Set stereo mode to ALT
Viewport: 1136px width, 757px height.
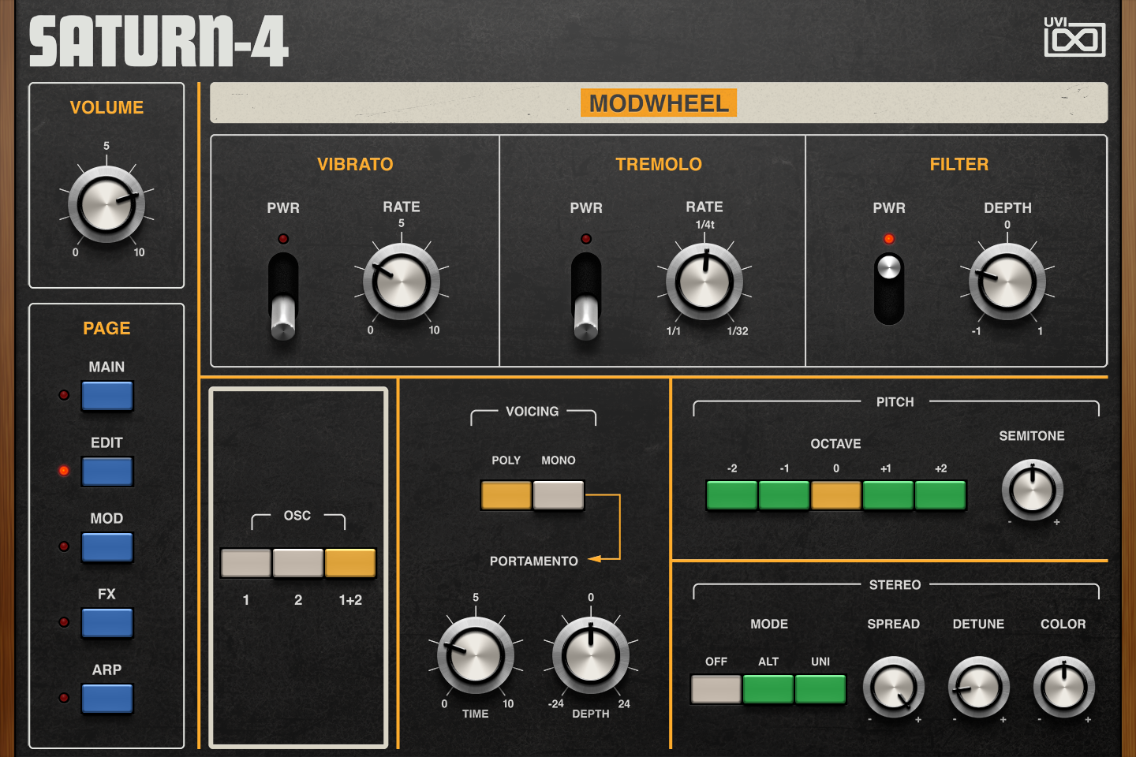pyautogui.click(x=768, y=689)
